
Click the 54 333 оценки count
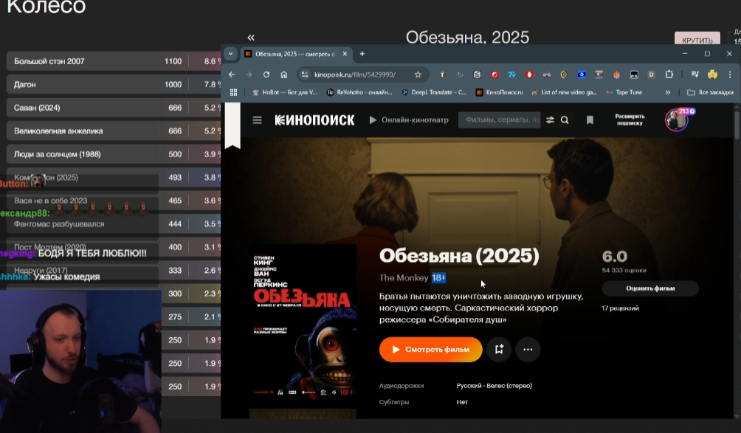point(624,271)
